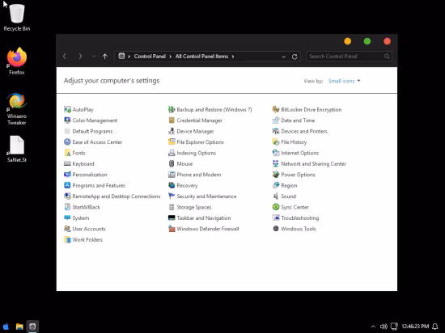Expand chevron after Control Panel breadcrumb
445x333 pixels.
click(170, 57)
